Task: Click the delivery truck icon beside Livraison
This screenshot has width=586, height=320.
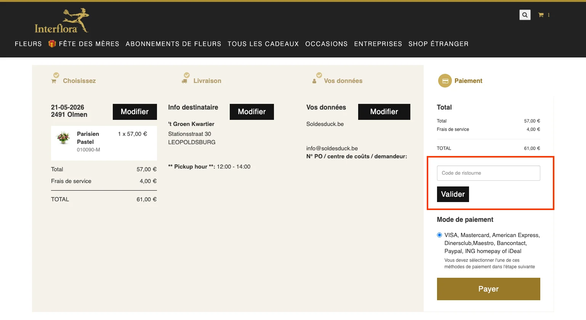Action: pyautogui.click(x=184, y=81)
